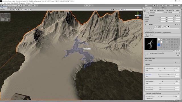Open Terrain Settings gear icon
This screenshot has width=182, height=102.
pos(168,27)
